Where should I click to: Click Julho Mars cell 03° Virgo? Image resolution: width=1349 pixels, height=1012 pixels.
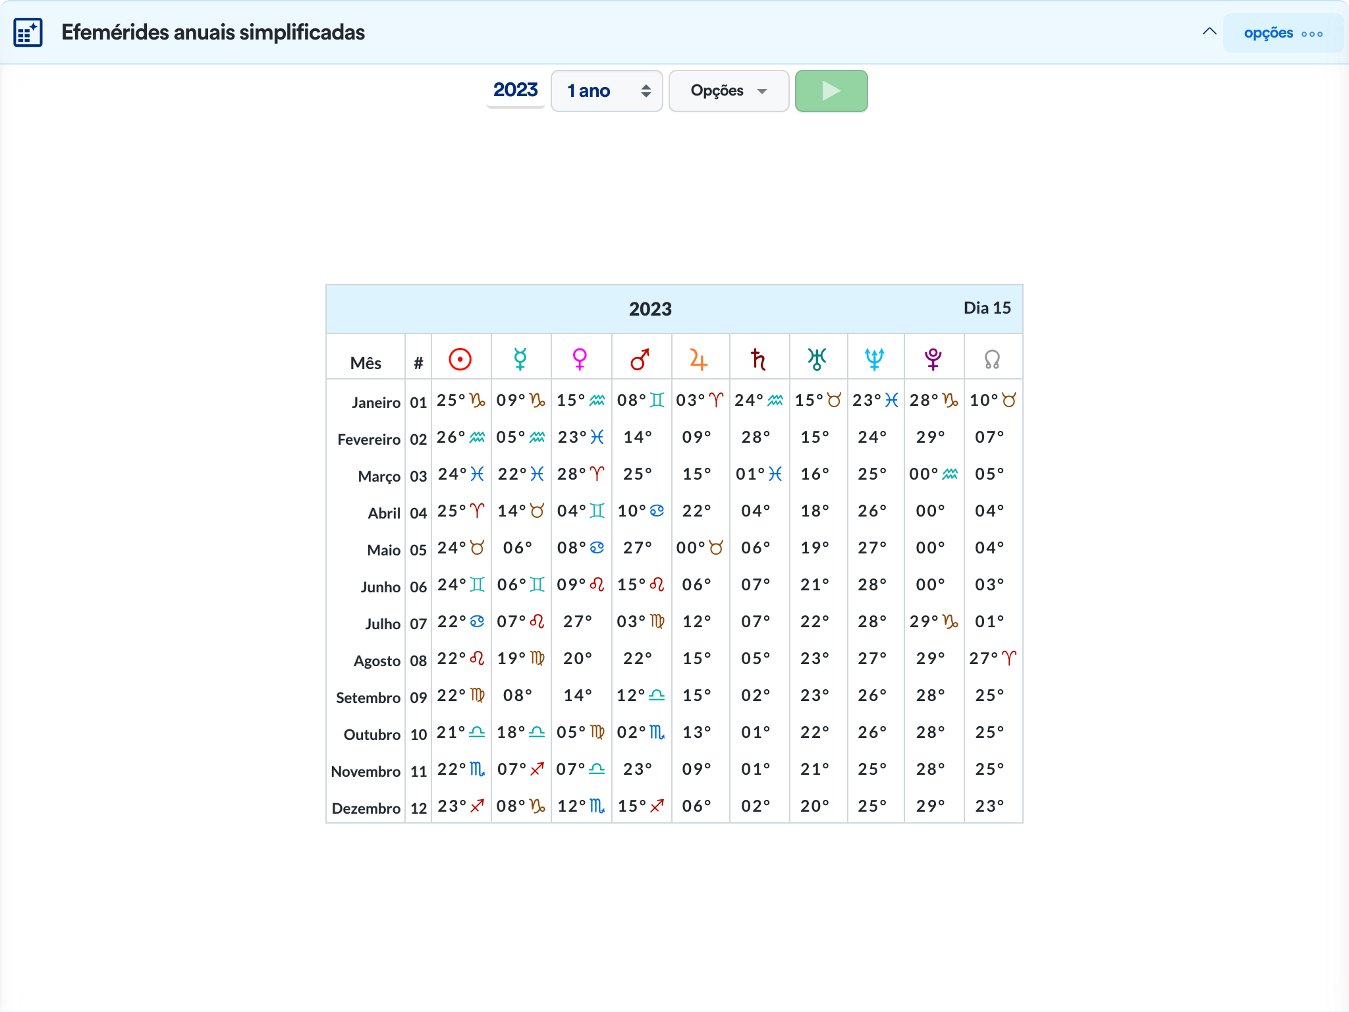coord(641,621)
